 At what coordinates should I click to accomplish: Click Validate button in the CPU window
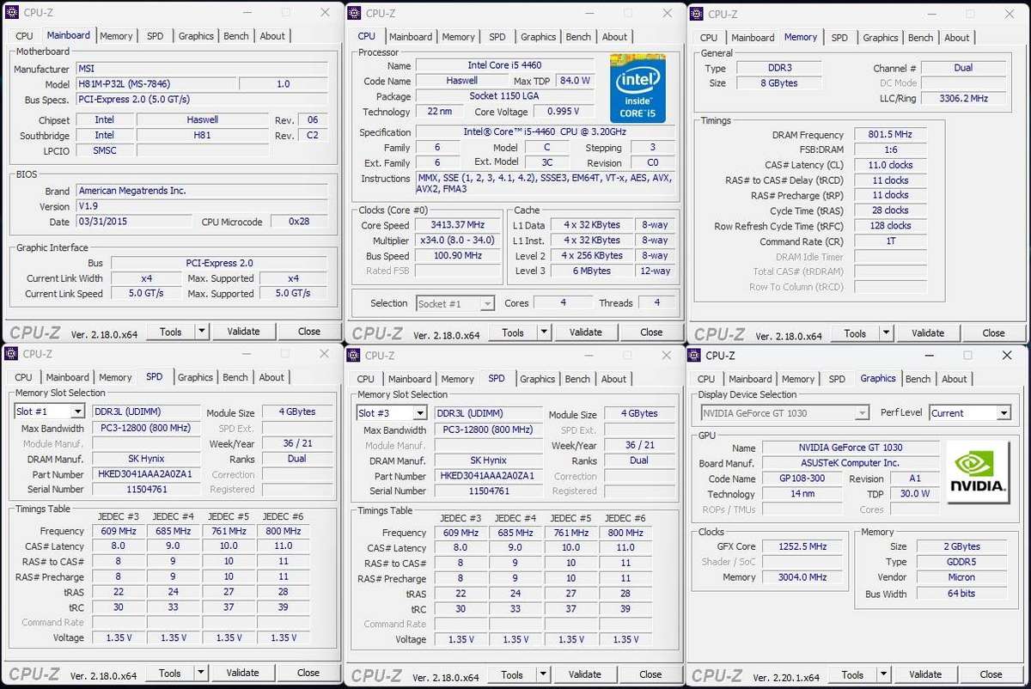pos(585,332)
